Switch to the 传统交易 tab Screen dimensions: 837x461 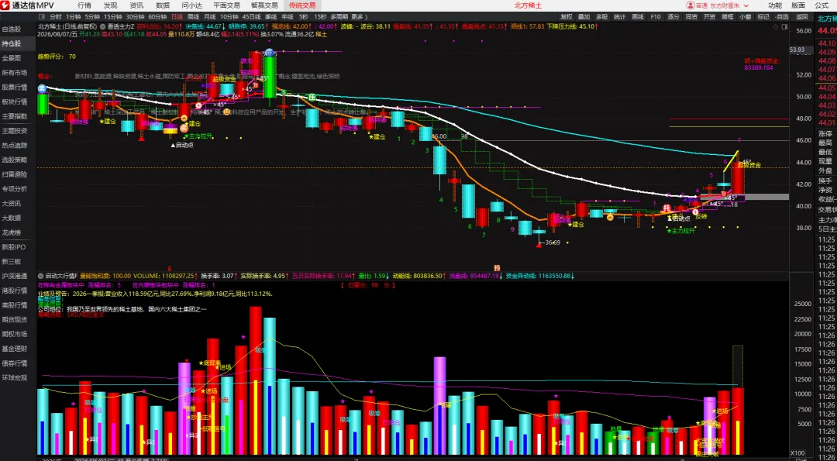[302, 5]
